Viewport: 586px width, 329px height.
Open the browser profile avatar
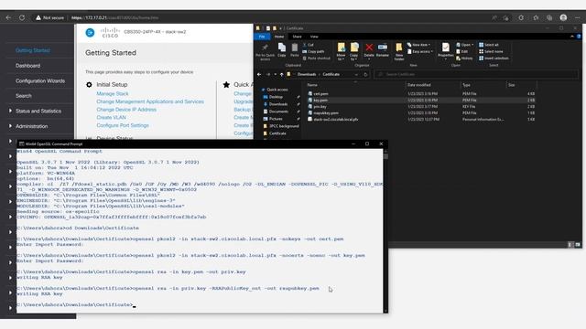click(x=563, y=17)
